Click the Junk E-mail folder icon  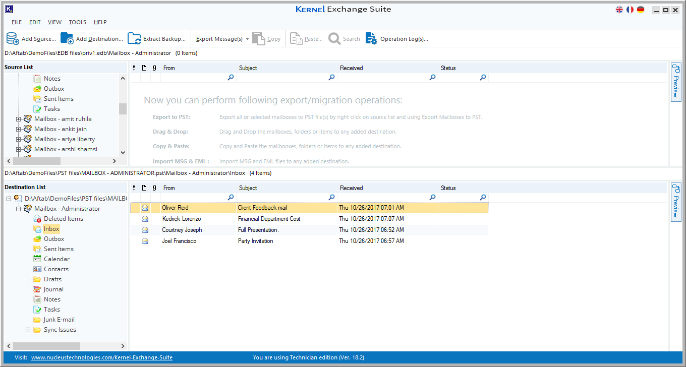[37, 320]
